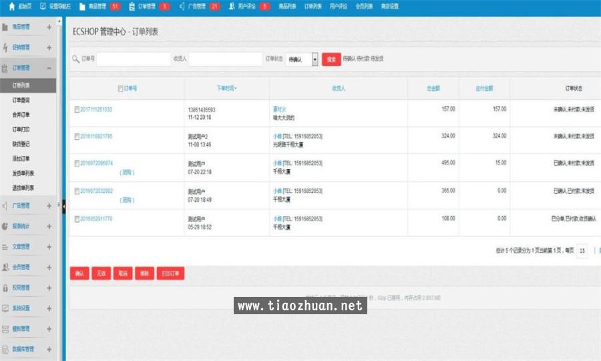Open 订单查询 in the sidebar submenu
The width and height of the screenshot is (601, 361).
tap(21, 100)
